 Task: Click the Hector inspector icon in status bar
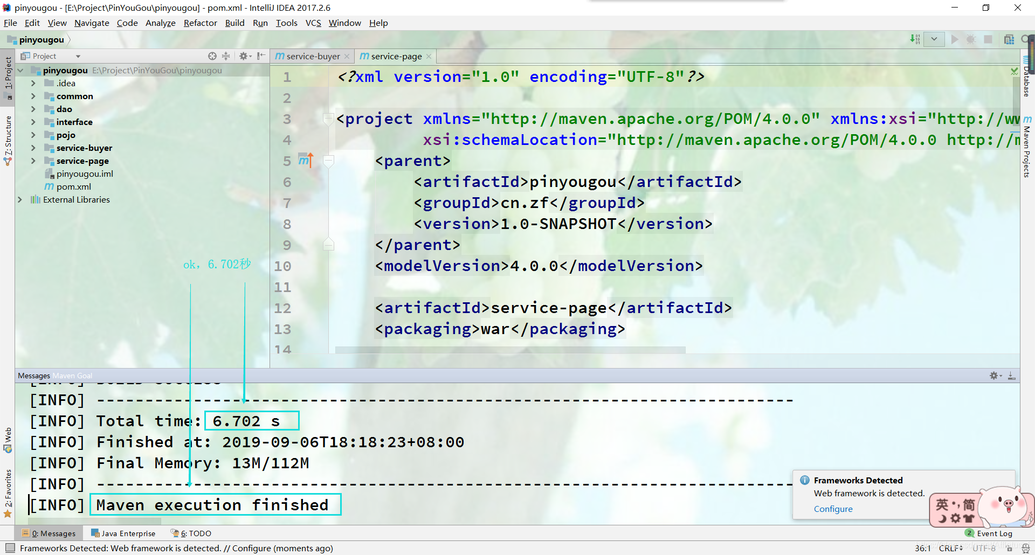pyautogui.click(x=1026, y=549)
